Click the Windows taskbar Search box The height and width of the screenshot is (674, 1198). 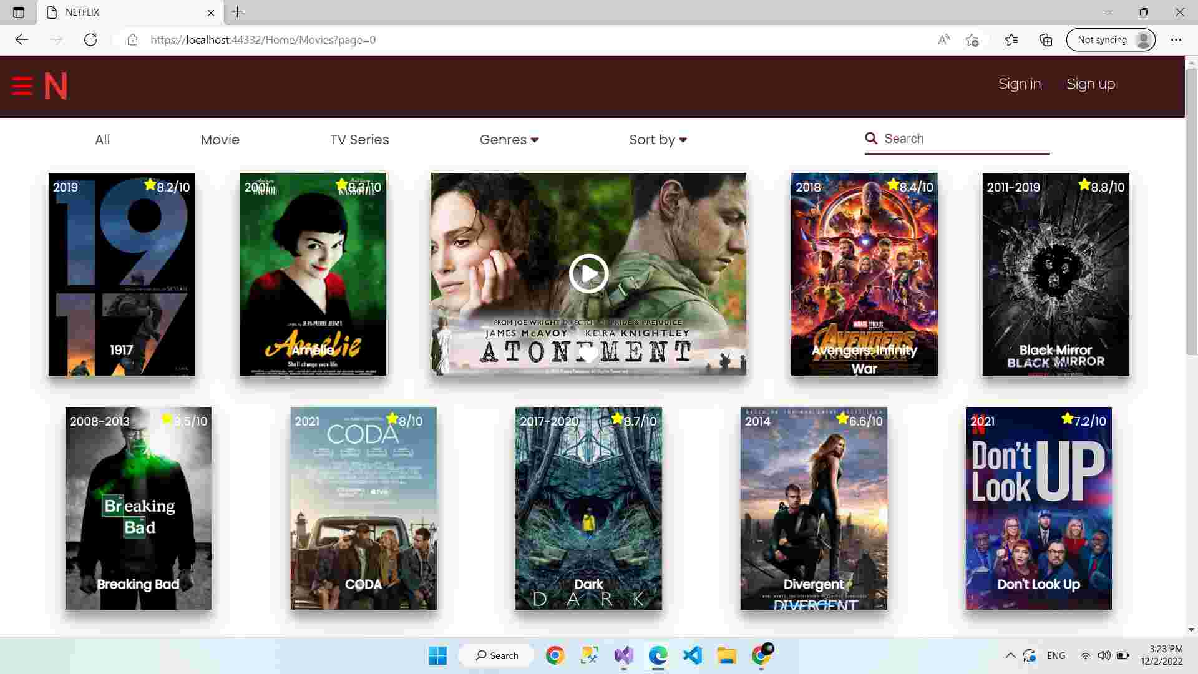[x=497, y=655]
